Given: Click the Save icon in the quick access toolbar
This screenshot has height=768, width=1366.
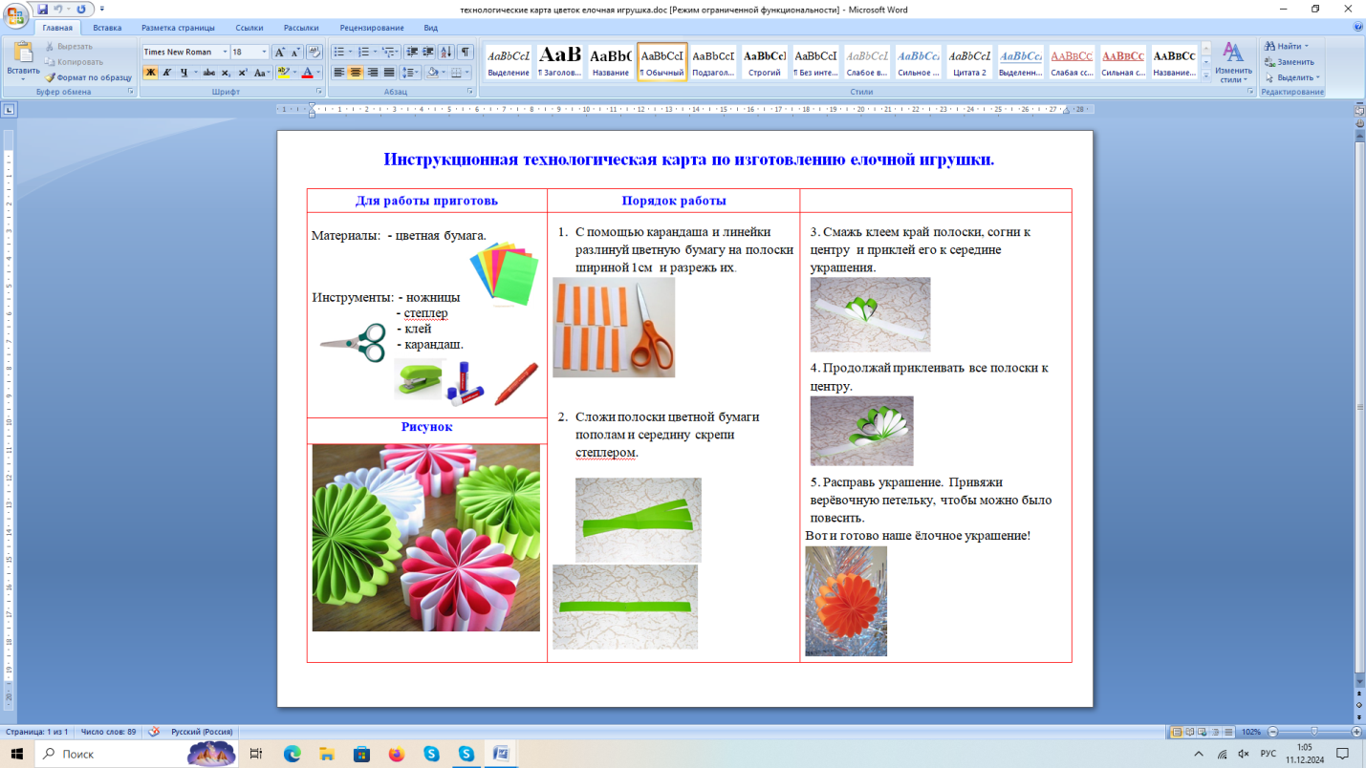Looking at the screenshot, I should pyautogui.click(x=42, y=10).
